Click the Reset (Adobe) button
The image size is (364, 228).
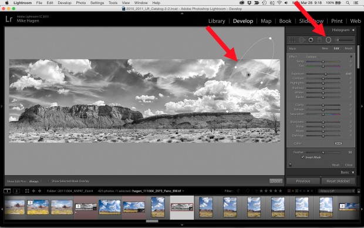pyautogui.click(x=338, y=181)
